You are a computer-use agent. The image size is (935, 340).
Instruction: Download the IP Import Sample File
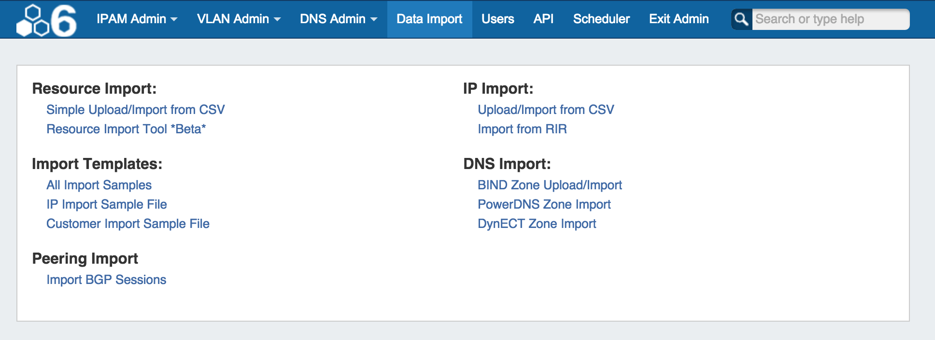107,204
